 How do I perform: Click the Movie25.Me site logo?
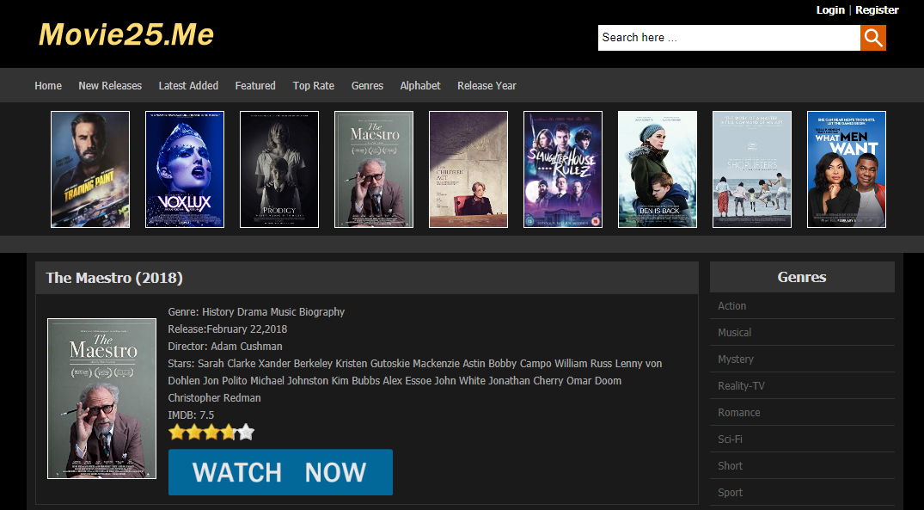point(126,34)
